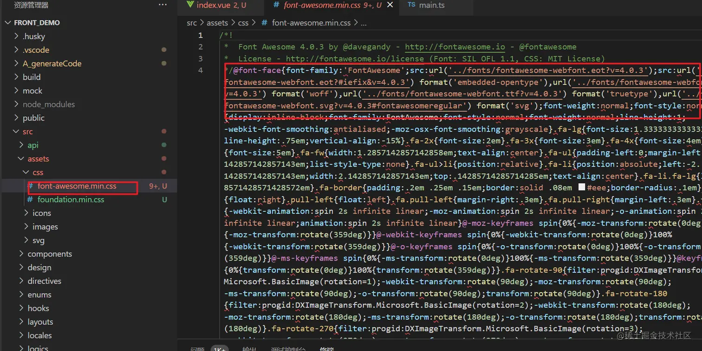
Task: Expand the public folder
Action: click(33, 118)
